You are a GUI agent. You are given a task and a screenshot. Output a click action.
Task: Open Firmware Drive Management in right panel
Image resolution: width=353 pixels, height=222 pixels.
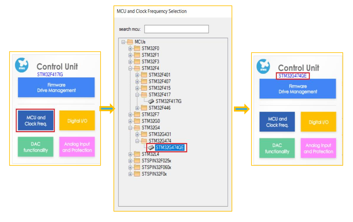pyautogui.click(x=298, y=89)
